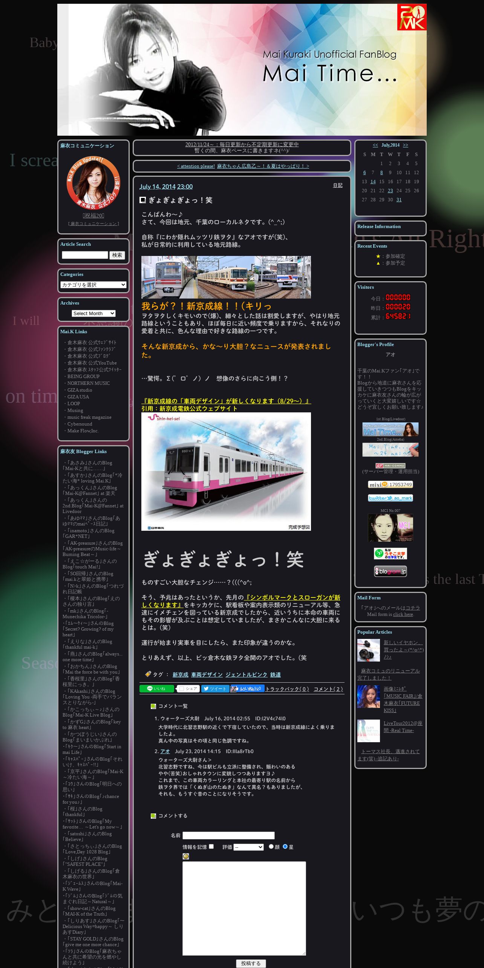Screen dimensions: 484x968
Task: Open トーマス社長 popular article link
Action: (x=389, y=755)
